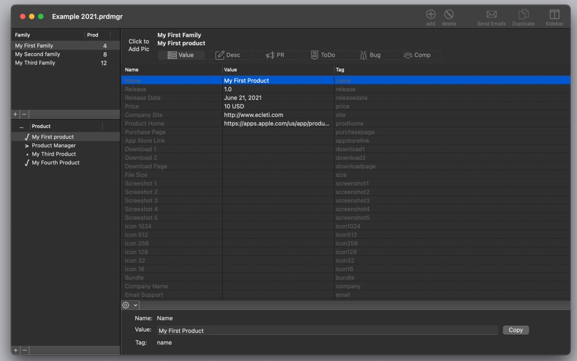Select My Third Product row
Screen dimensions: 577x361
[x=66, y=154]
